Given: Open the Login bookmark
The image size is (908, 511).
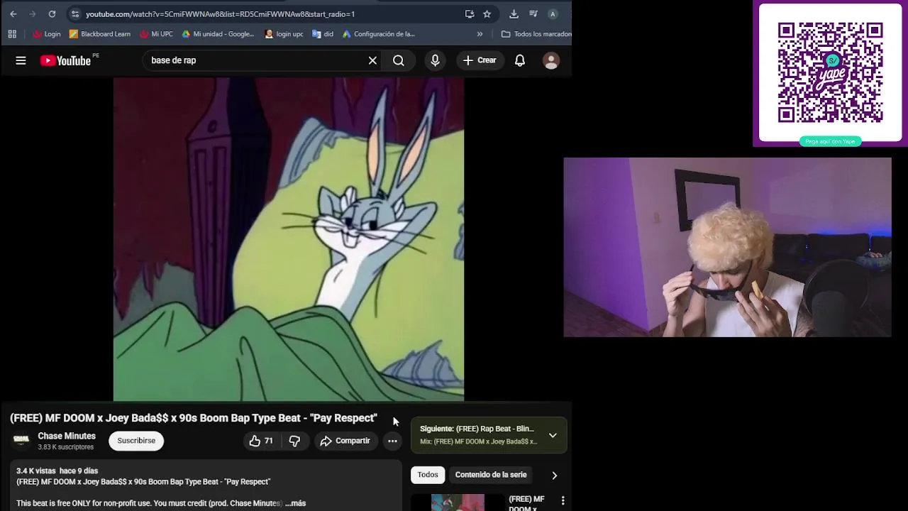Looking at the screenshot, I should tap(47, 34).
